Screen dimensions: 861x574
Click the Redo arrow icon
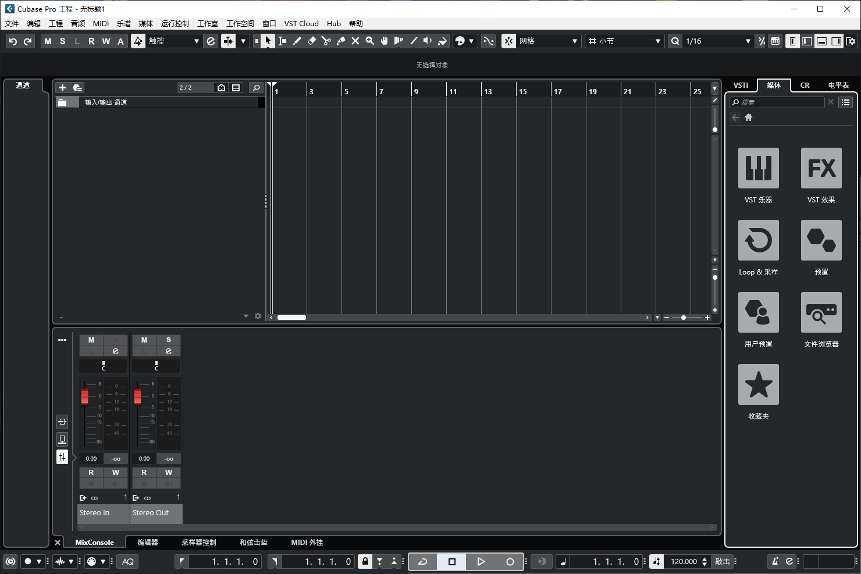coord(27,41)
